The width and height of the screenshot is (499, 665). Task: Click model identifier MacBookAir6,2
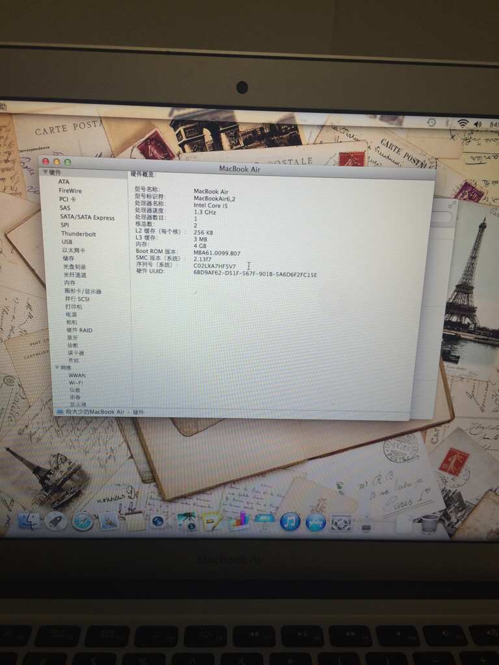[214, 199]
